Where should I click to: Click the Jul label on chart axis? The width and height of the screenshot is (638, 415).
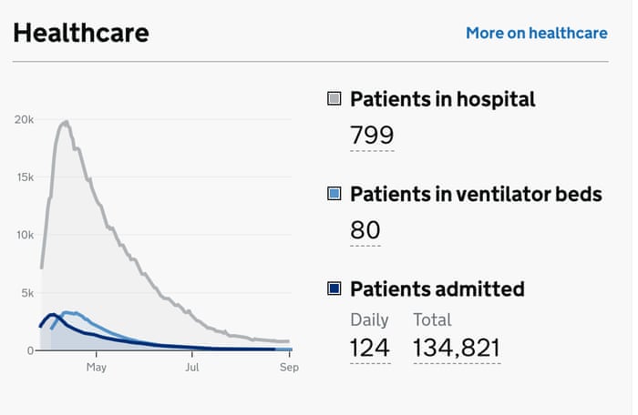(x=192, y=368)
